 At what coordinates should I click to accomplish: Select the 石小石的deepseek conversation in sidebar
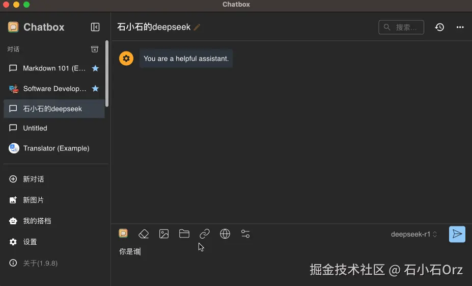coord(54,109)
